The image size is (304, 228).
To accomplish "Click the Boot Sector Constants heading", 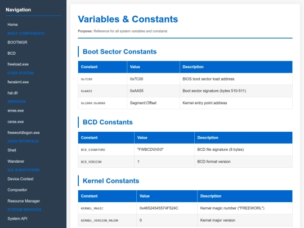I will point(119,52).
